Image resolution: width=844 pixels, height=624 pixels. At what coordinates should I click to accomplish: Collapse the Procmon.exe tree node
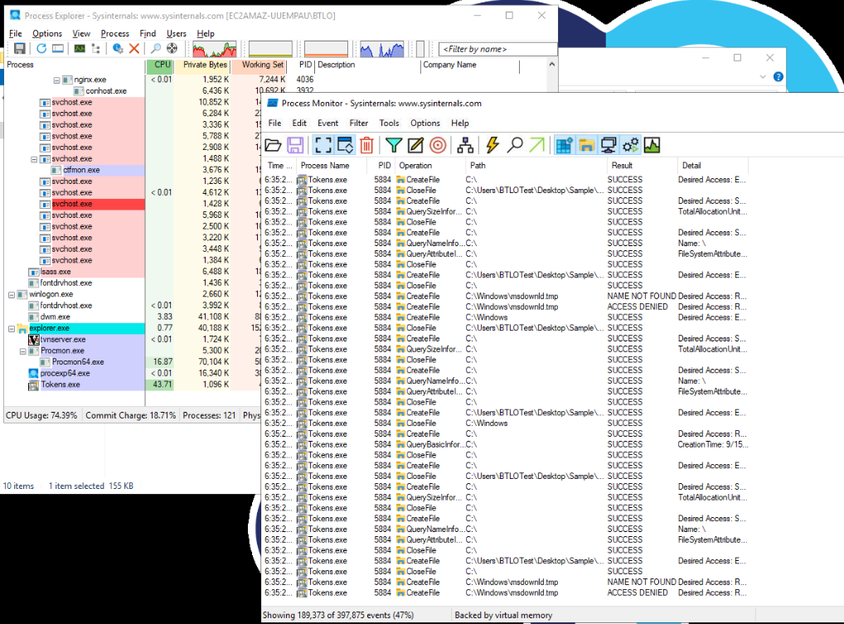coord(22,351)
